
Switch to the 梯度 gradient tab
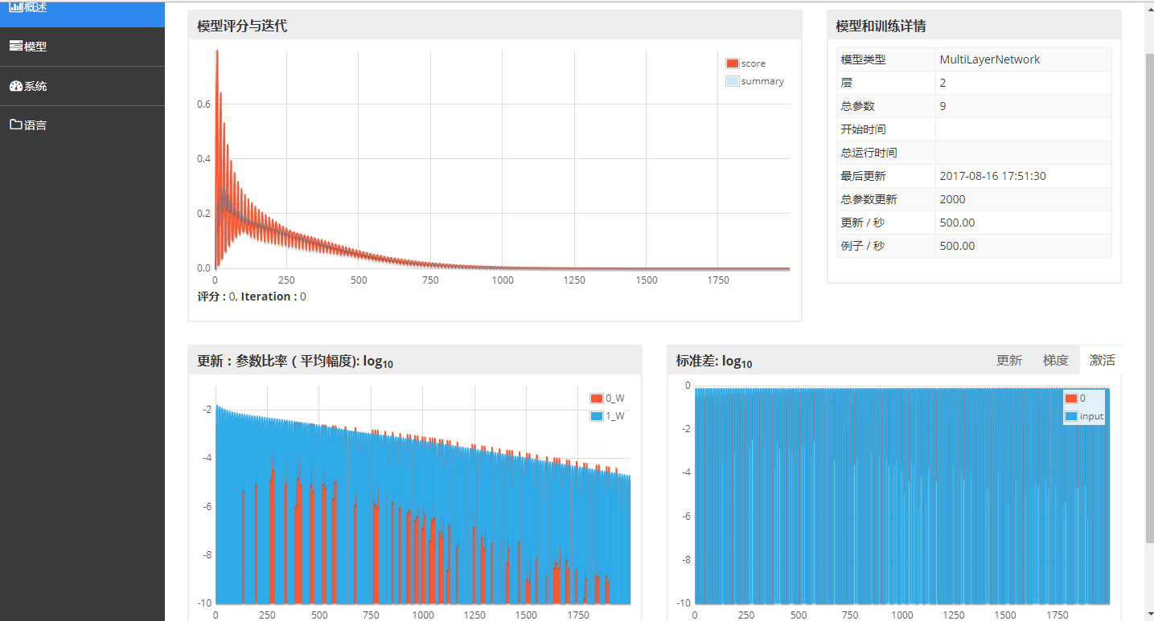[1056, 361]
